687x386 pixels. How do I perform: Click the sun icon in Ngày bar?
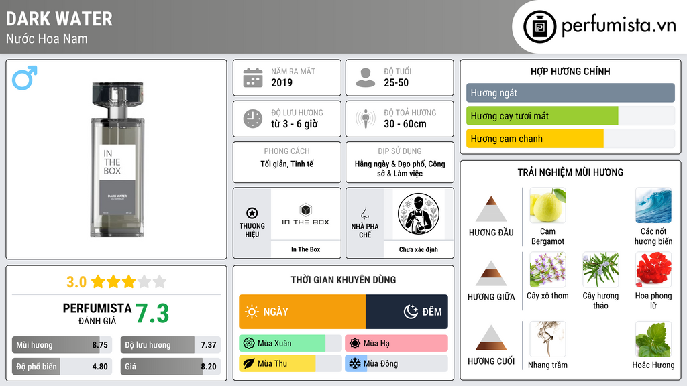click(252, 312)
